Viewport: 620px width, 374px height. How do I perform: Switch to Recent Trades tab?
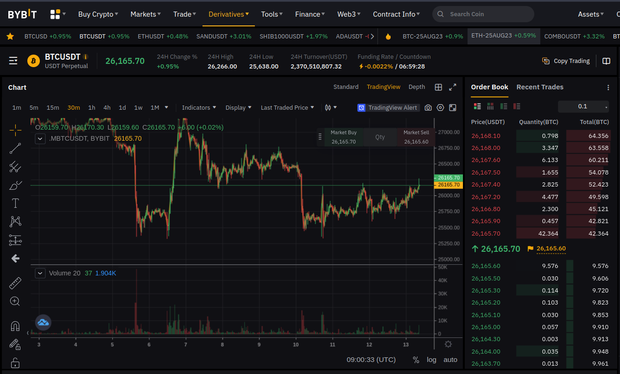tap(540, 87)
